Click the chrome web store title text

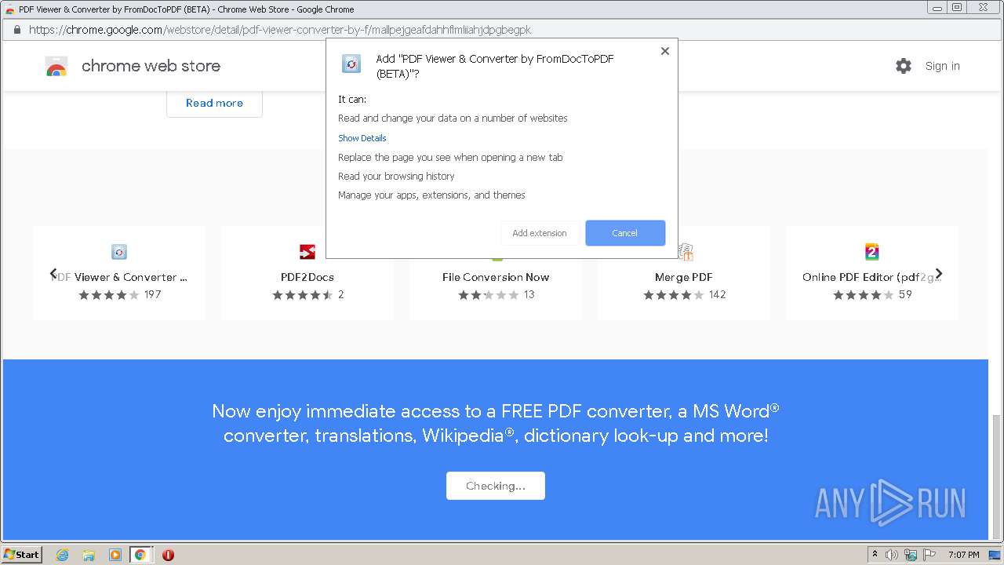coord(151,66)
